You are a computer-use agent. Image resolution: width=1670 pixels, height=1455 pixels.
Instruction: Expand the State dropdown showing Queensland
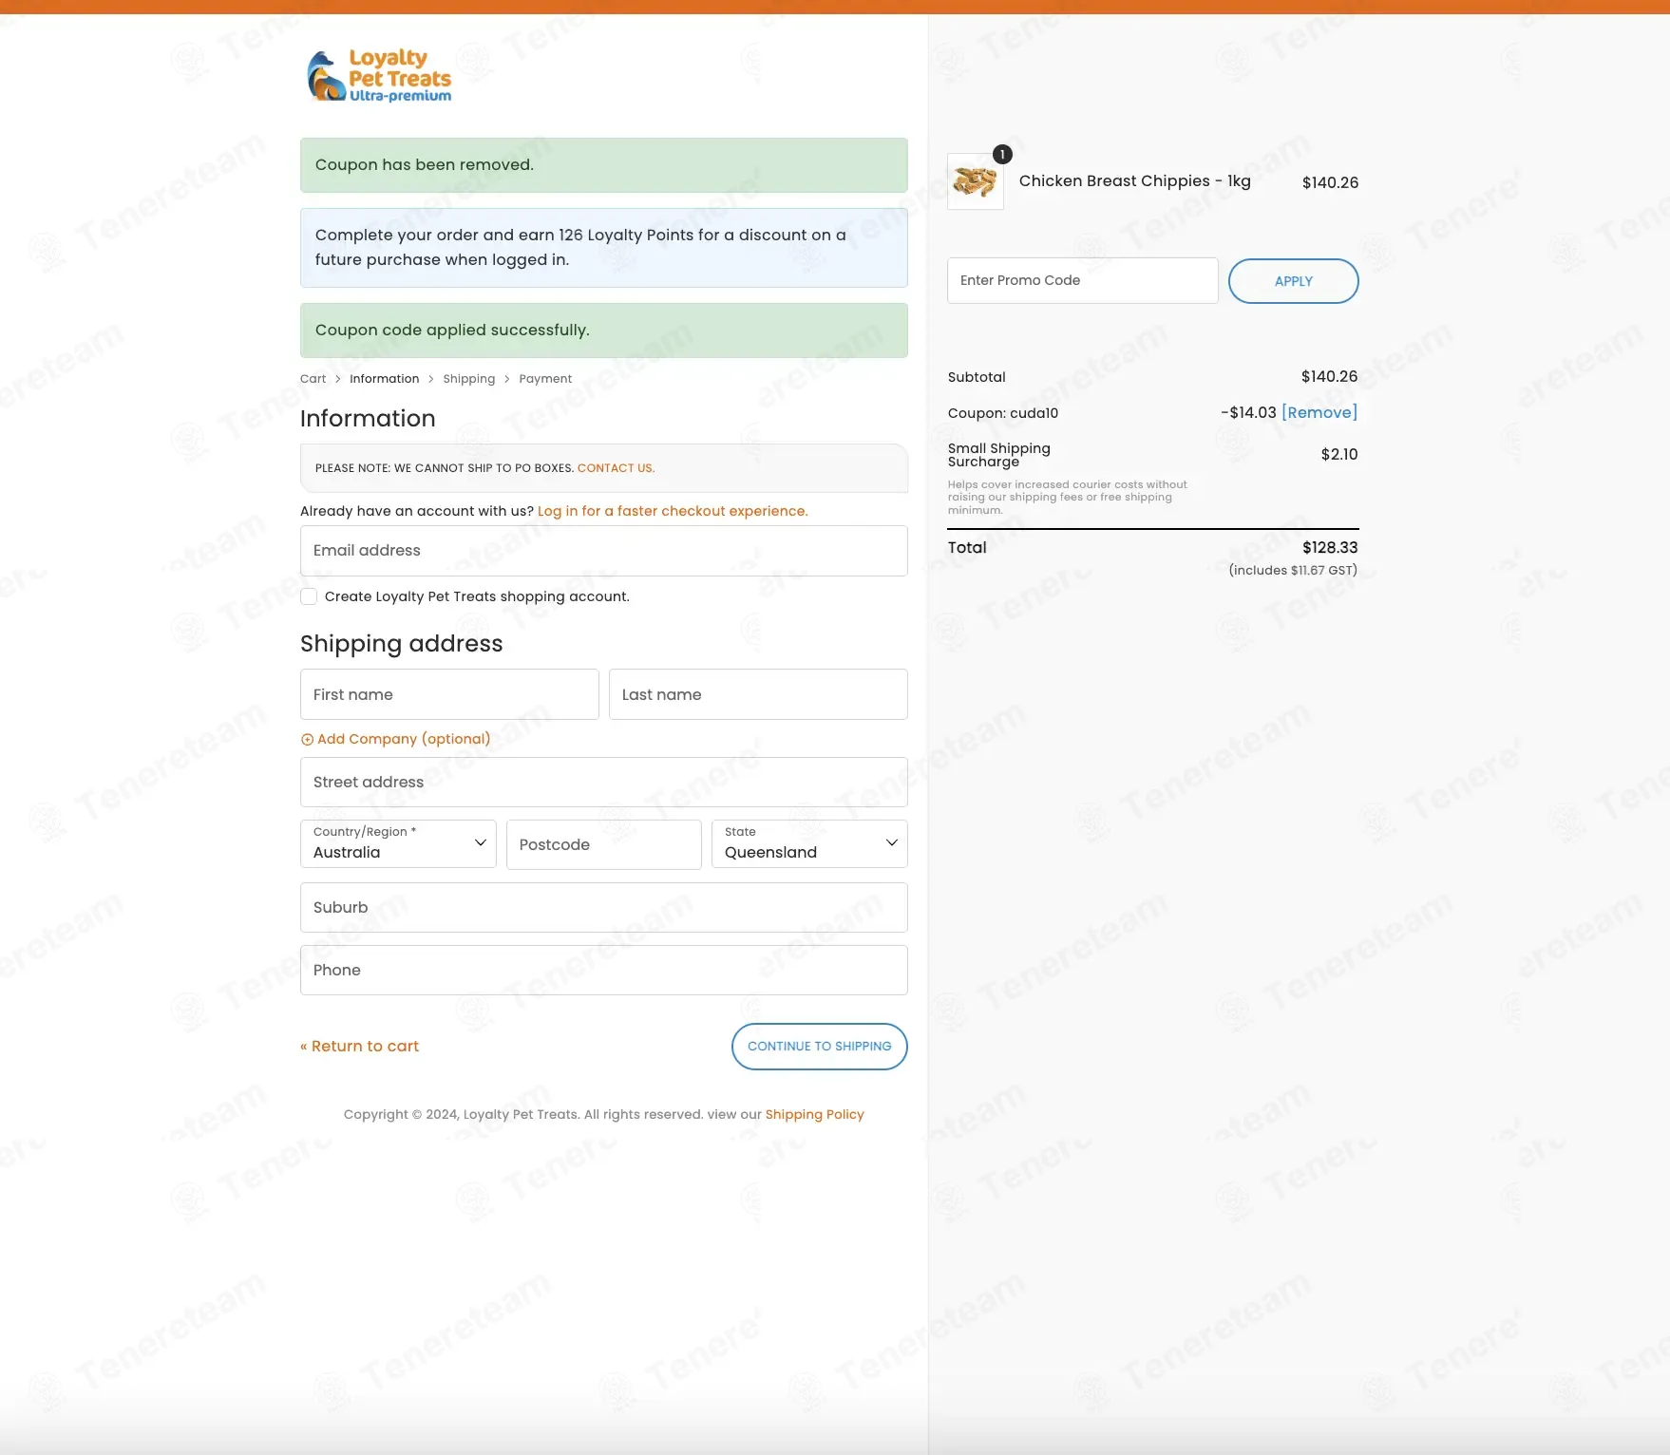coord(809,843)
